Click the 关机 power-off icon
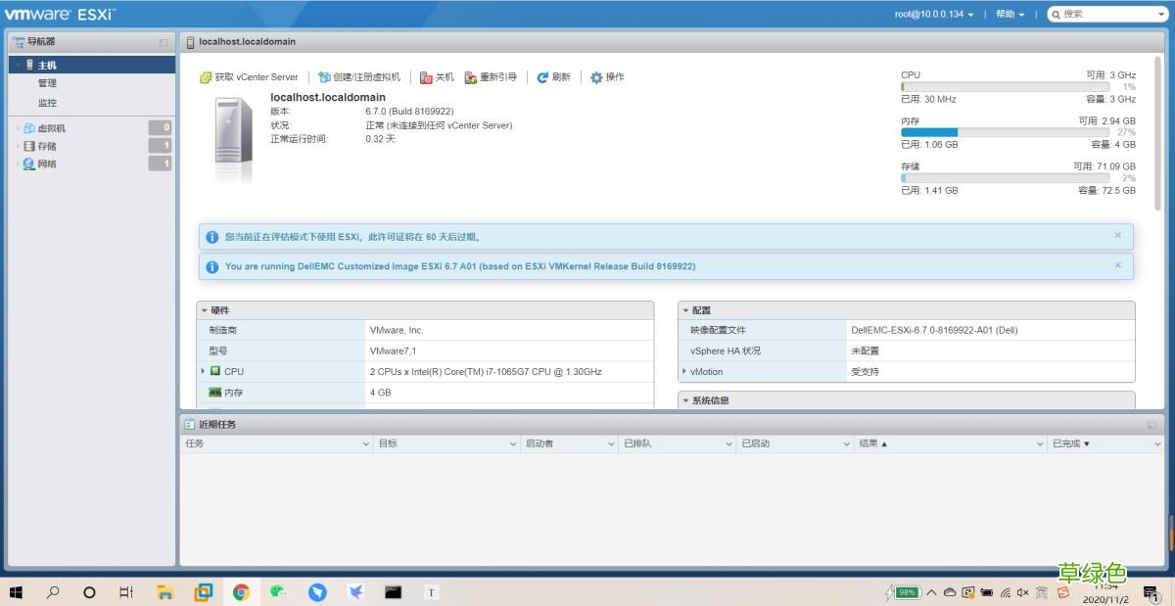This screenshot has width=1175, height=606. [x=426, y=77]
